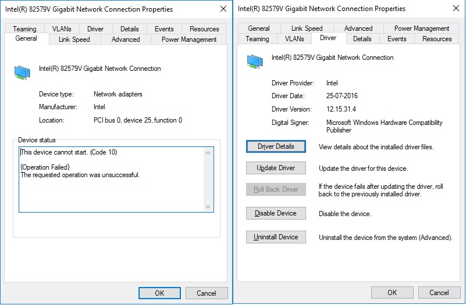
Task: Click 'Network adapters' device type value
Action: tap(118, 94)
